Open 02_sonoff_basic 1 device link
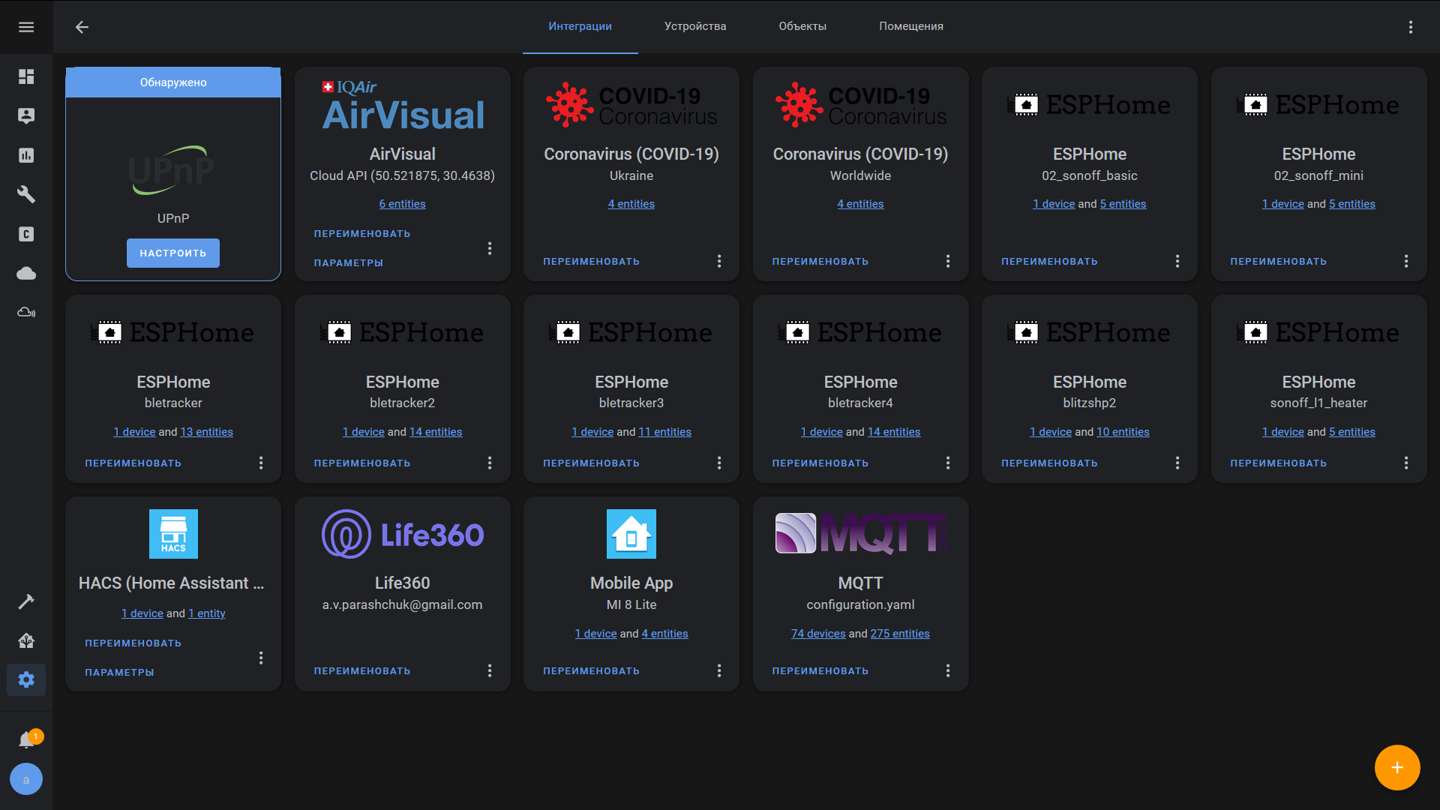Screen dimensions: 1440x810 1054,204
